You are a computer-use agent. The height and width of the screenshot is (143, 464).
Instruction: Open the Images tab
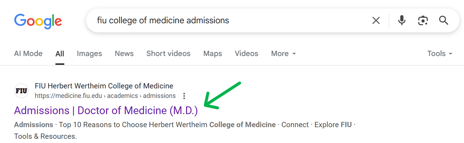89,54
